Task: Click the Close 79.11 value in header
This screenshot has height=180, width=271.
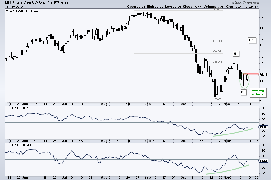Action: click(192, 7)
